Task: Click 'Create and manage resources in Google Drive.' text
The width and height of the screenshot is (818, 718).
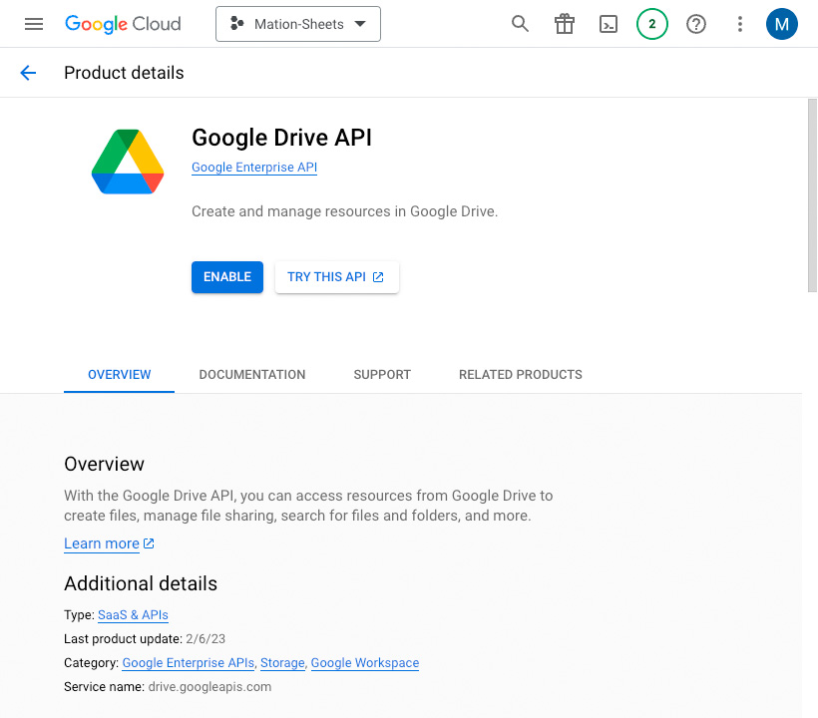Action: pos(344,211)
